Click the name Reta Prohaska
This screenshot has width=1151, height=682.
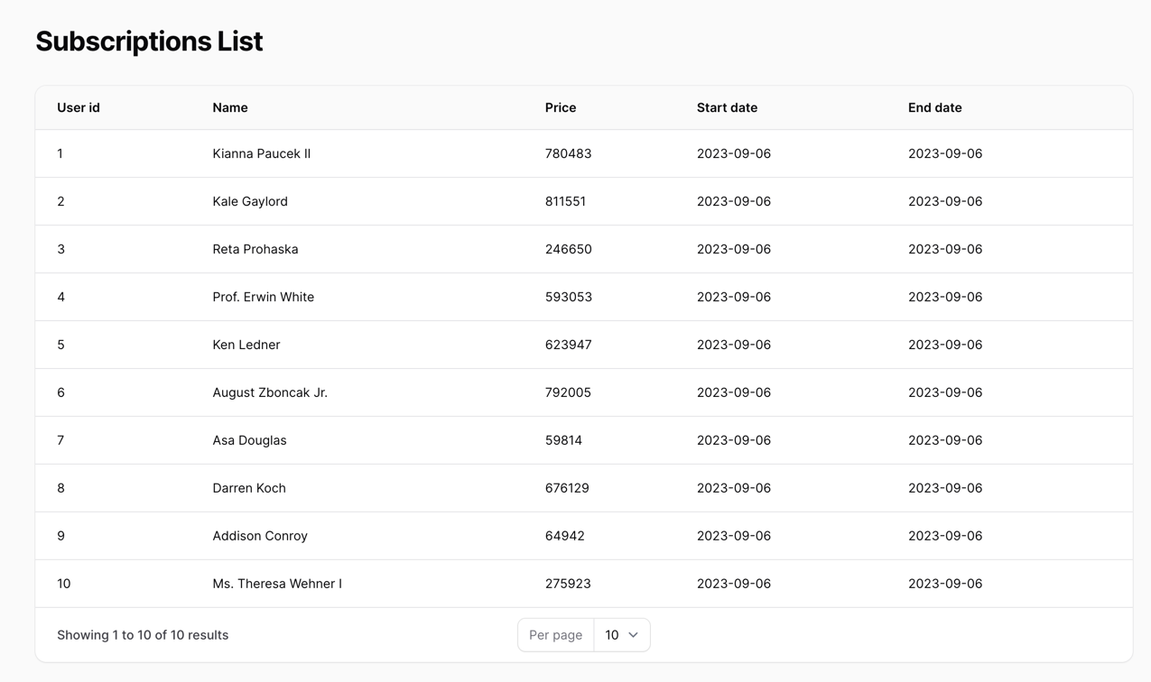click(x=255, y=249)
